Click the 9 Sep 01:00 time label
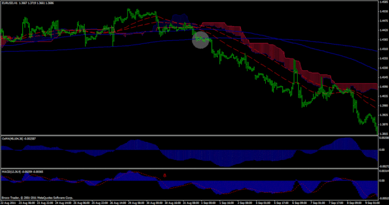The height and width of the screenshot is (205, 389). 372,203
